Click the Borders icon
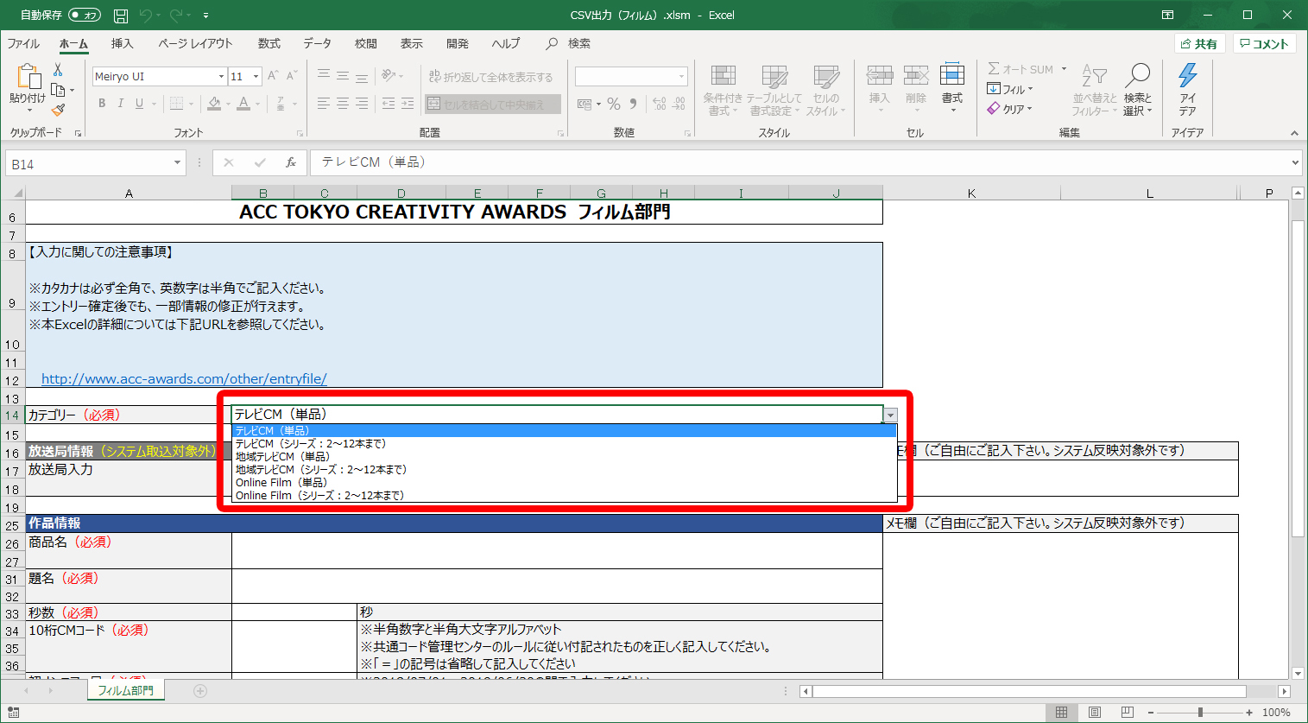The image size is (1308, 723). pos(176,104)
